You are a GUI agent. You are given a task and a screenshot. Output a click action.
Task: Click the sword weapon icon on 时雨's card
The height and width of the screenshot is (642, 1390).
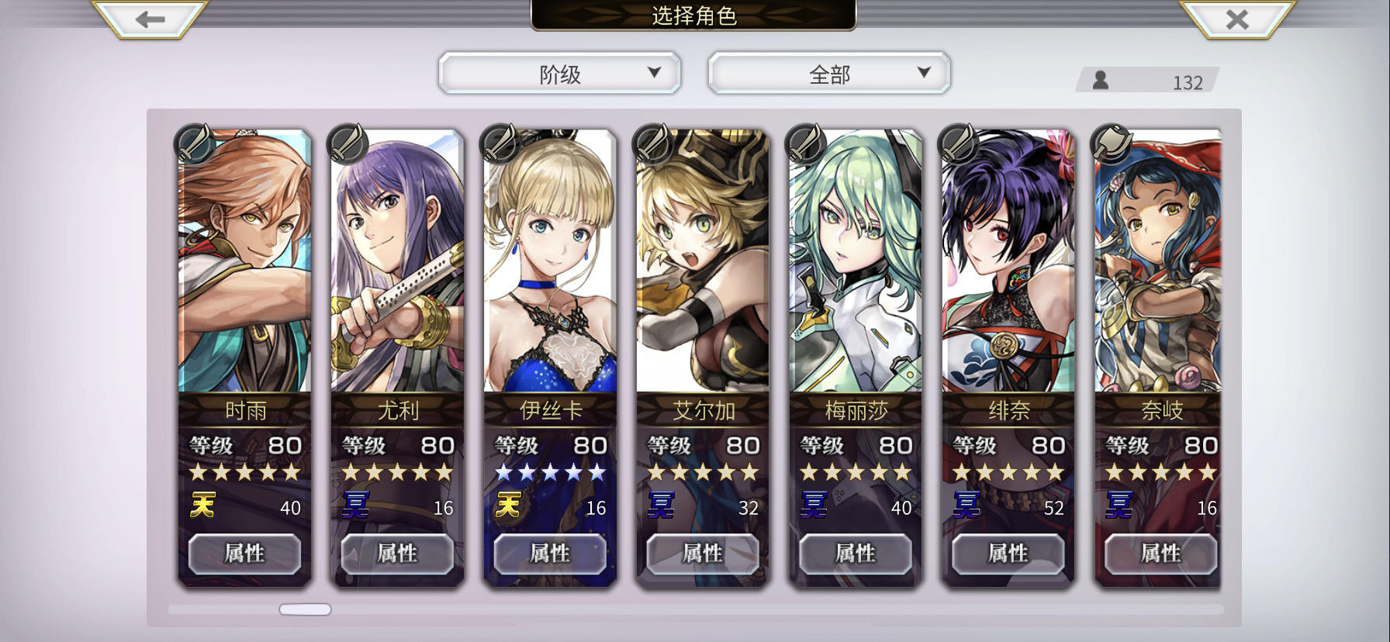195,143
